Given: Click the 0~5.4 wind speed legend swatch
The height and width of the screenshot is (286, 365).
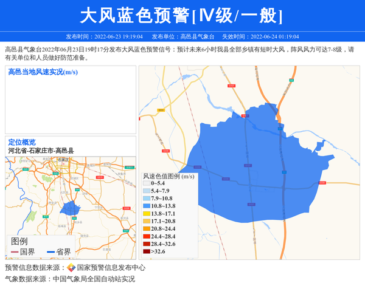Looking at the screenshot, I should 146,183.
